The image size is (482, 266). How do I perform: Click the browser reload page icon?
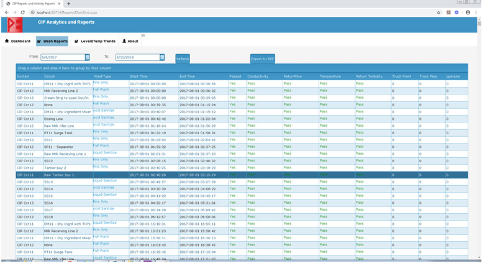tap(23, 12)
